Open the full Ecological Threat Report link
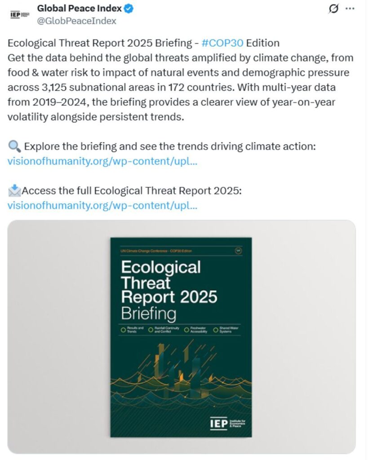The height and width of the screenshot is (460, 368). coord(101,205)
